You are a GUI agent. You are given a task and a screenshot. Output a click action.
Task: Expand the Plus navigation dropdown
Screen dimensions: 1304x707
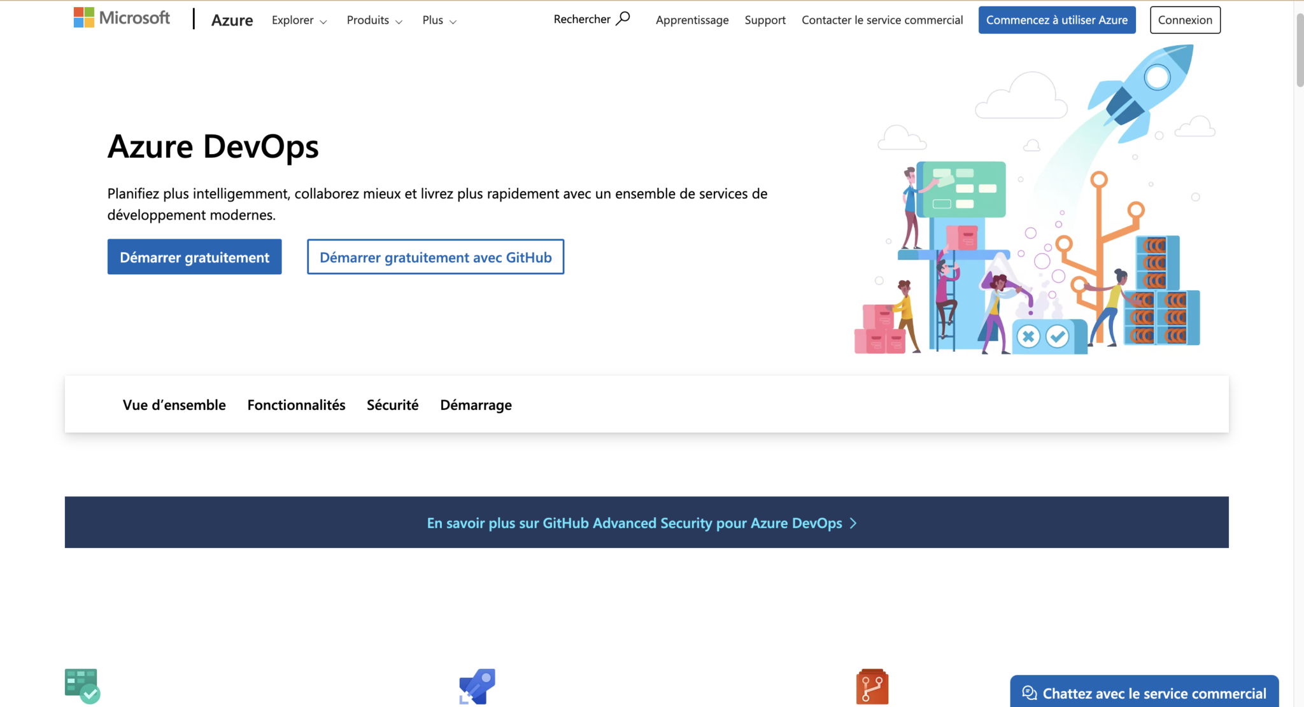coord(438,20)
